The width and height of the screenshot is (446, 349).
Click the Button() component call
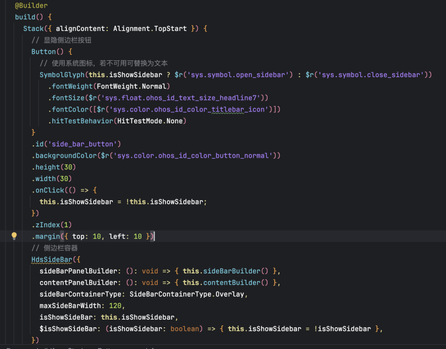coord(44,52)
